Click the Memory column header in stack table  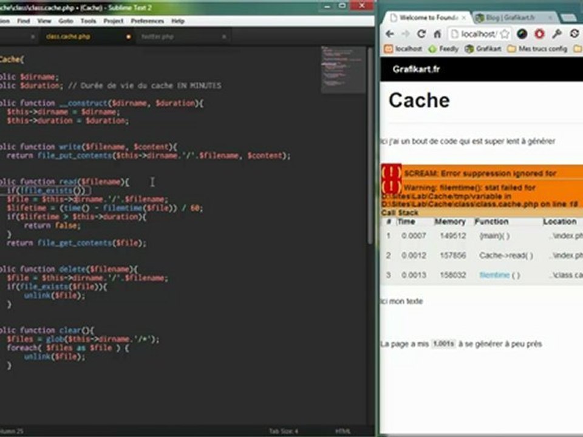[x=450, y=222]
